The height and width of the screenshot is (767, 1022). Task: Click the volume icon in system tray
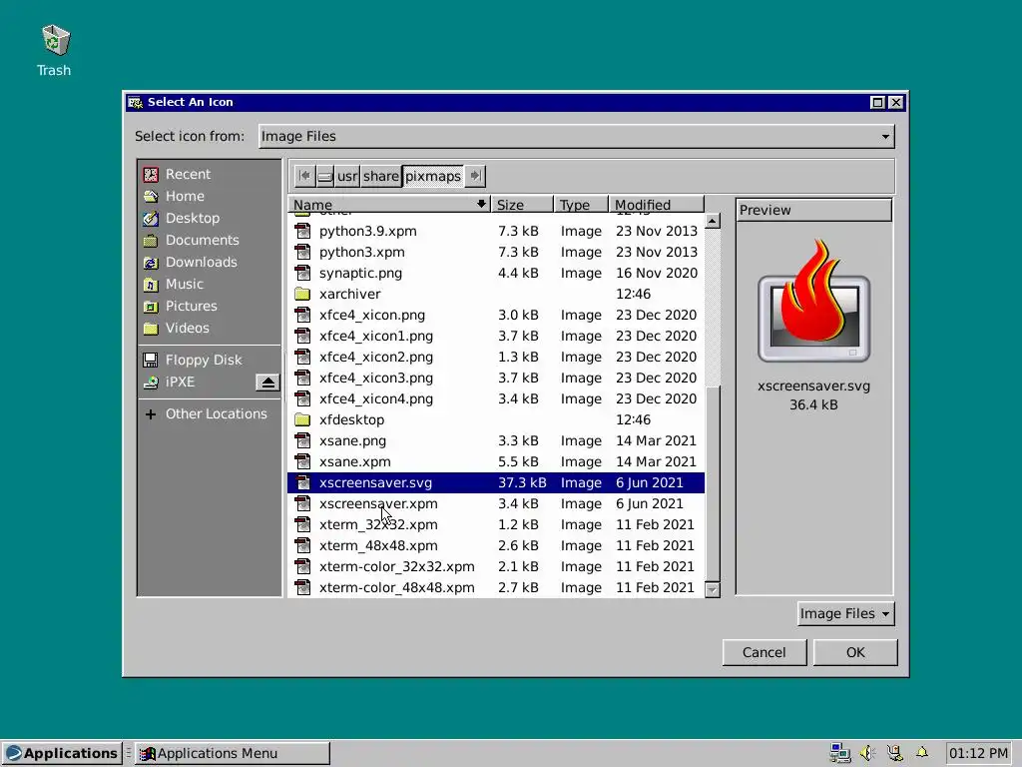(x=867, y=753)
